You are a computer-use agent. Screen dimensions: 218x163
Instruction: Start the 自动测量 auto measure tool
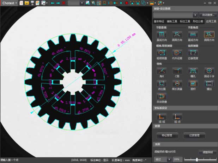coord(162,96)
